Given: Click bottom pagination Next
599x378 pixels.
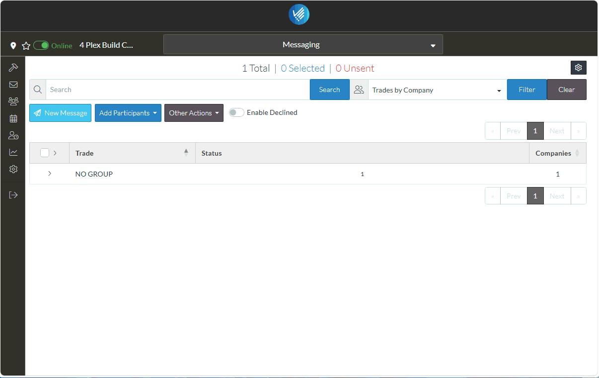Looking at the screenshot, I should [x=557, y=196].
